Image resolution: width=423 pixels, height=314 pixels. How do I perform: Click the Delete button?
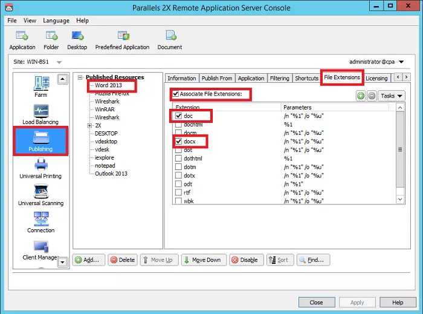point(123,260)
